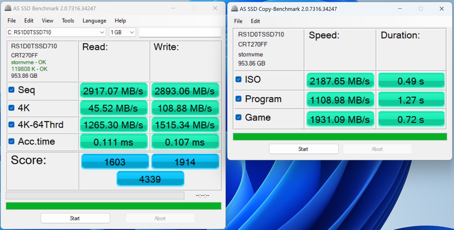Uncheck the Seq test checkbox

pos(11,90)
